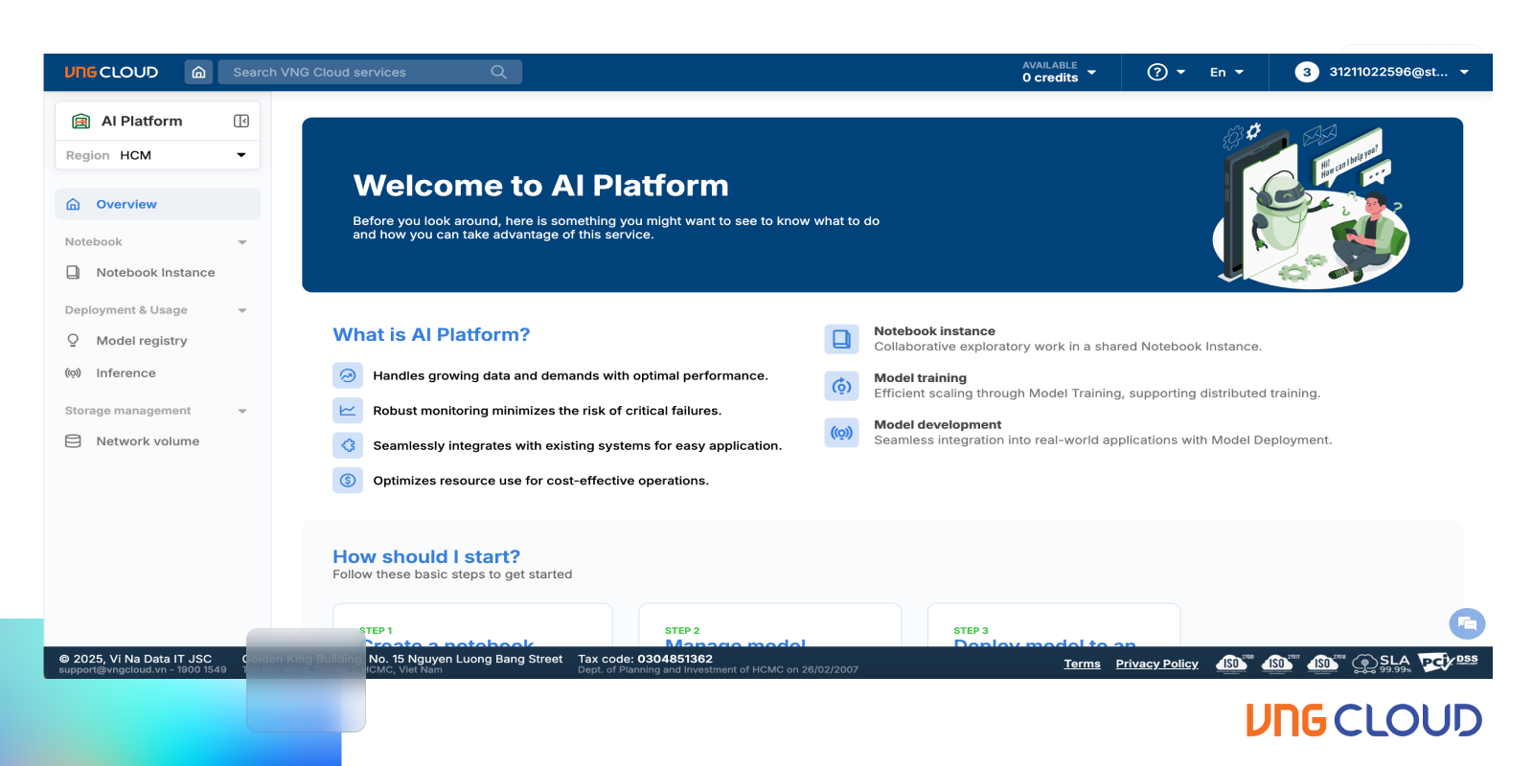Viewport: 1533px width, 766px height.
Task: Open the help question mark menu
Action: (x=1166, y=72)
